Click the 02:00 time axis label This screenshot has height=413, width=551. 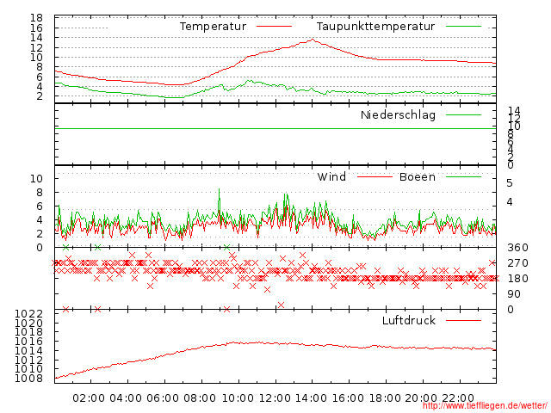tap(89, 398)
